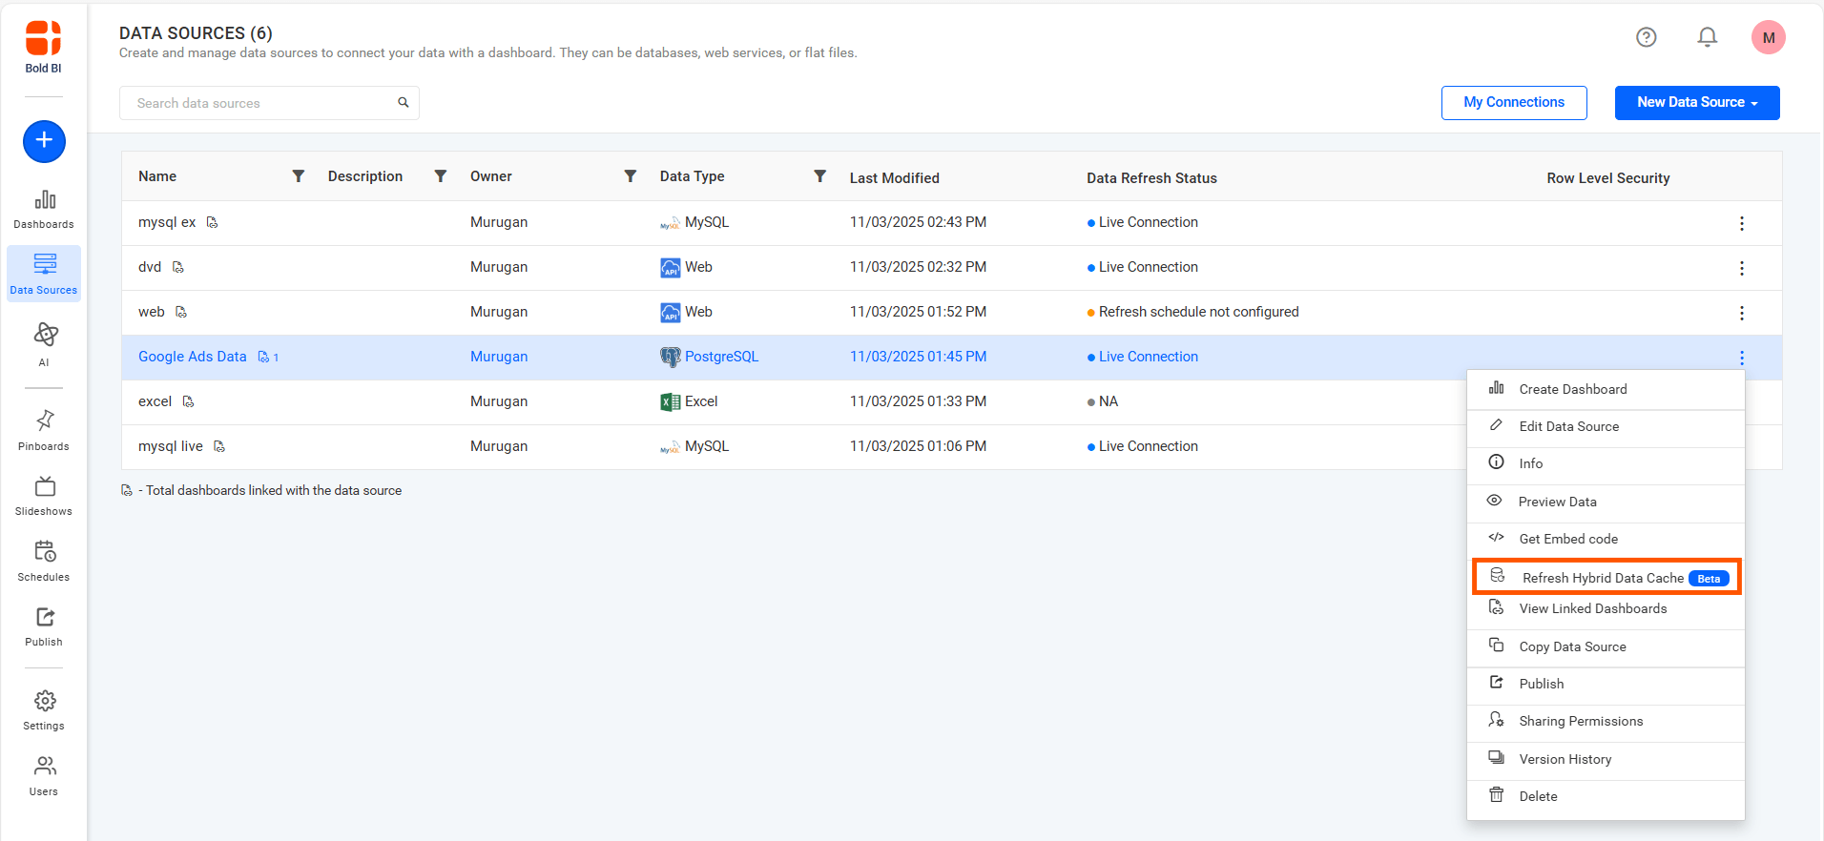Open Settings from the sidebar

pyautogui.click(x=44, y=710)
